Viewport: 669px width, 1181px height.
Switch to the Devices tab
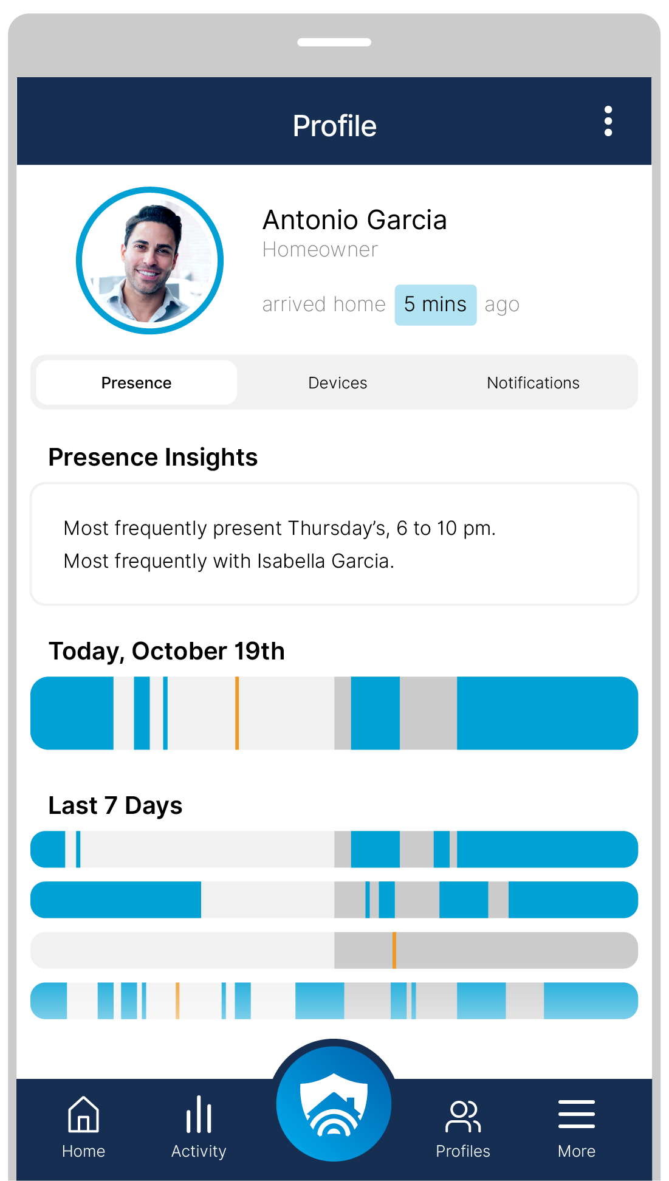coord(338,382)
